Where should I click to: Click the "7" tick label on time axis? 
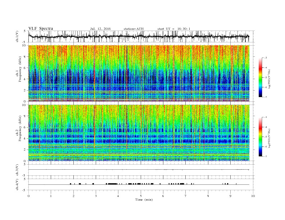pyautogui.click(x=186, y=196)
